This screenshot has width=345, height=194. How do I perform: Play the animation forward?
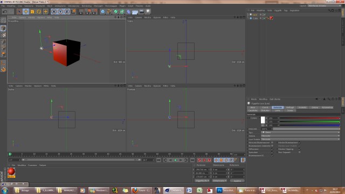175,160
